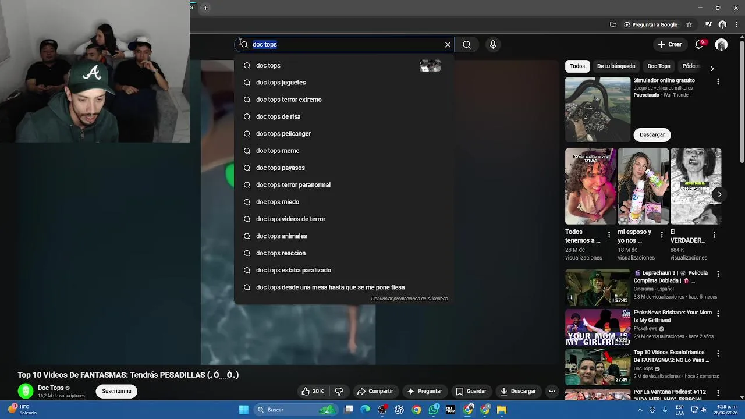Choose suggestion 'doc tops videos de terror'
Image resolution: width=745 pixels, height=419 pixels.
(x=344, y=219)
